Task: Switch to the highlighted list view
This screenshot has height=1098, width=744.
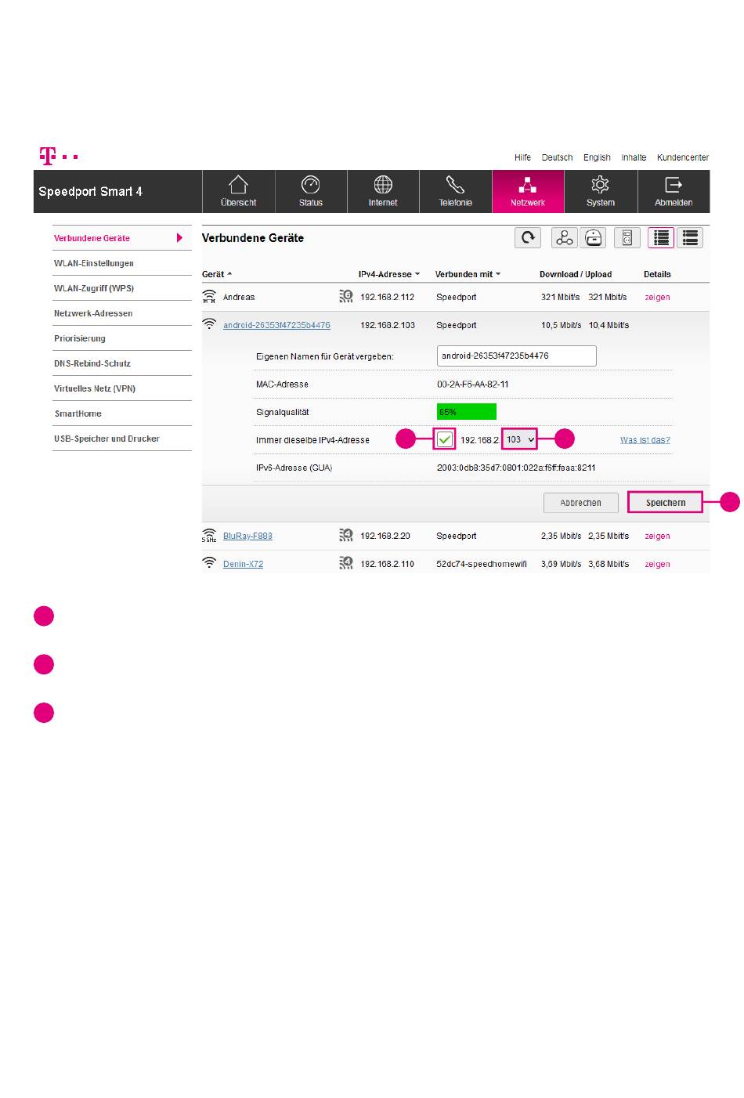Action: tap(661, 238)
